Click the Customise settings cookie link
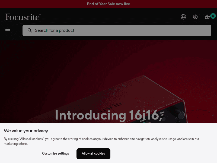 (x=55, y=153)
